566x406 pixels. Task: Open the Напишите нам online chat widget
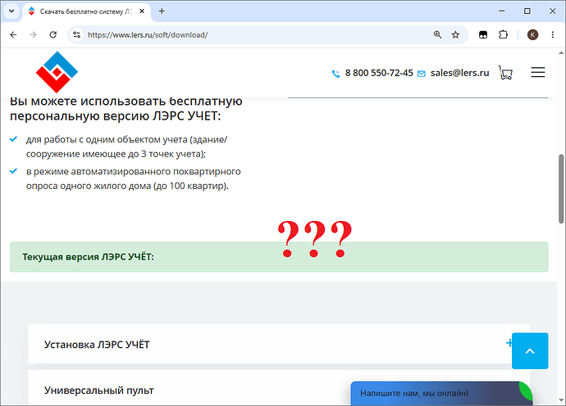pos(441,393)
